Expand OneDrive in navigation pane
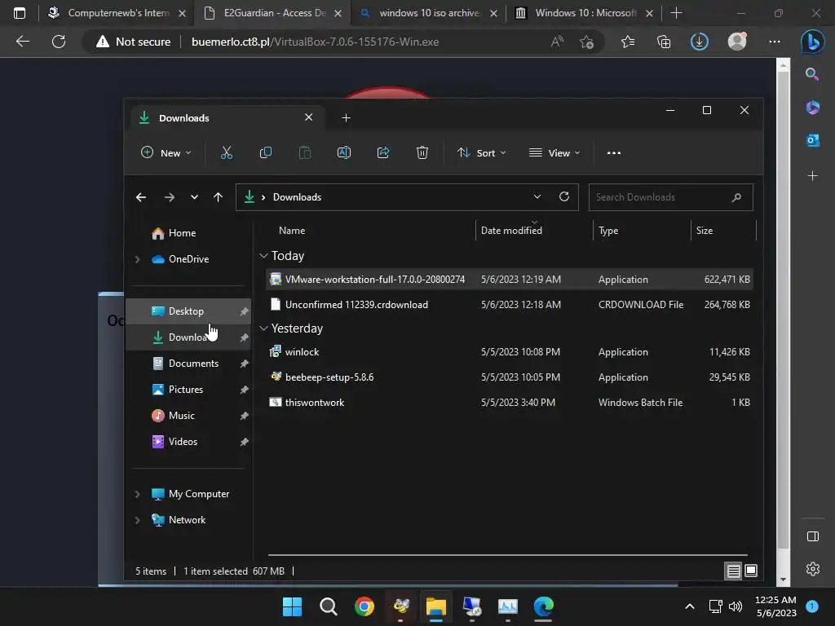Screen dimensions: 835x626 (x=137, y=259)
